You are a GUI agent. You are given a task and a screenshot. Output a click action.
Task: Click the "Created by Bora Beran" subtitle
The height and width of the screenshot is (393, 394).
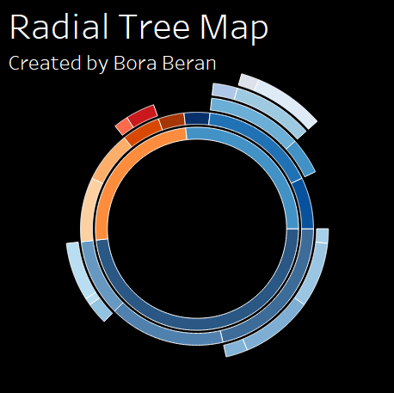(x=113, y=63)
